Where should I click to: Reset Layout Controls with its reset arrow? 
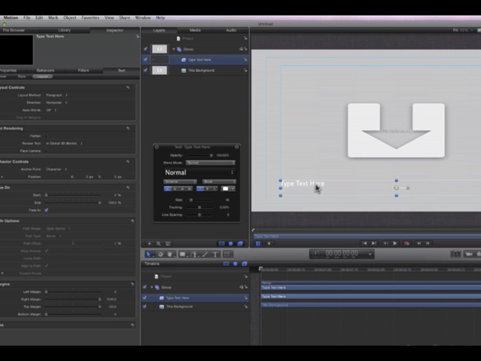pyautogui.click(x=128, y=87)
